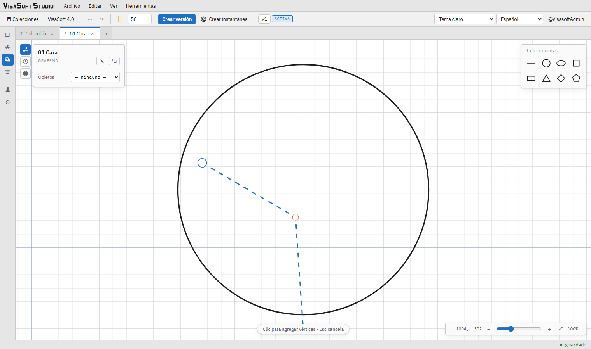Open the Archivo menu
Image resolution: width=591 pixels, height=349 pixels.
(x=72, y=6)
